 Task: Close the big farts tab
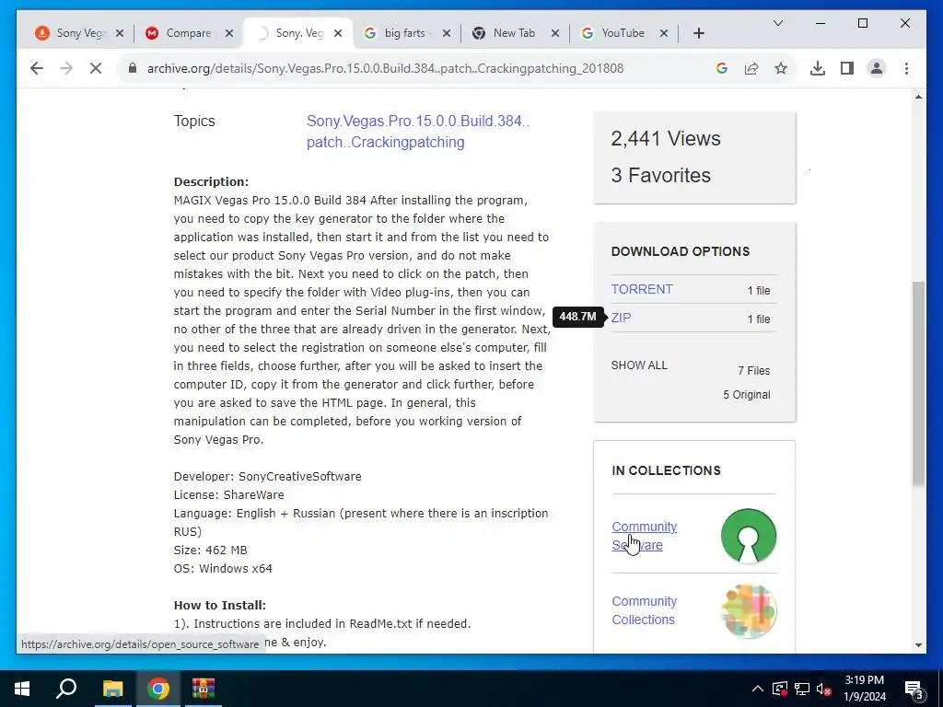coord(447,34)
